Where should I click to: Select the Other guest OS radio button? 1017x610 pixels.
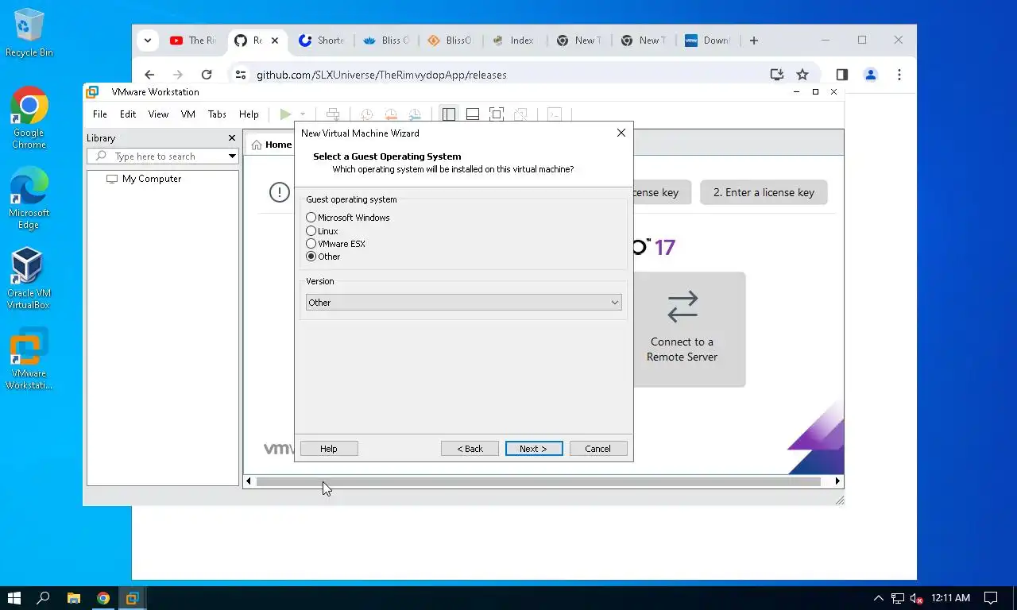(x=311, y=257)
